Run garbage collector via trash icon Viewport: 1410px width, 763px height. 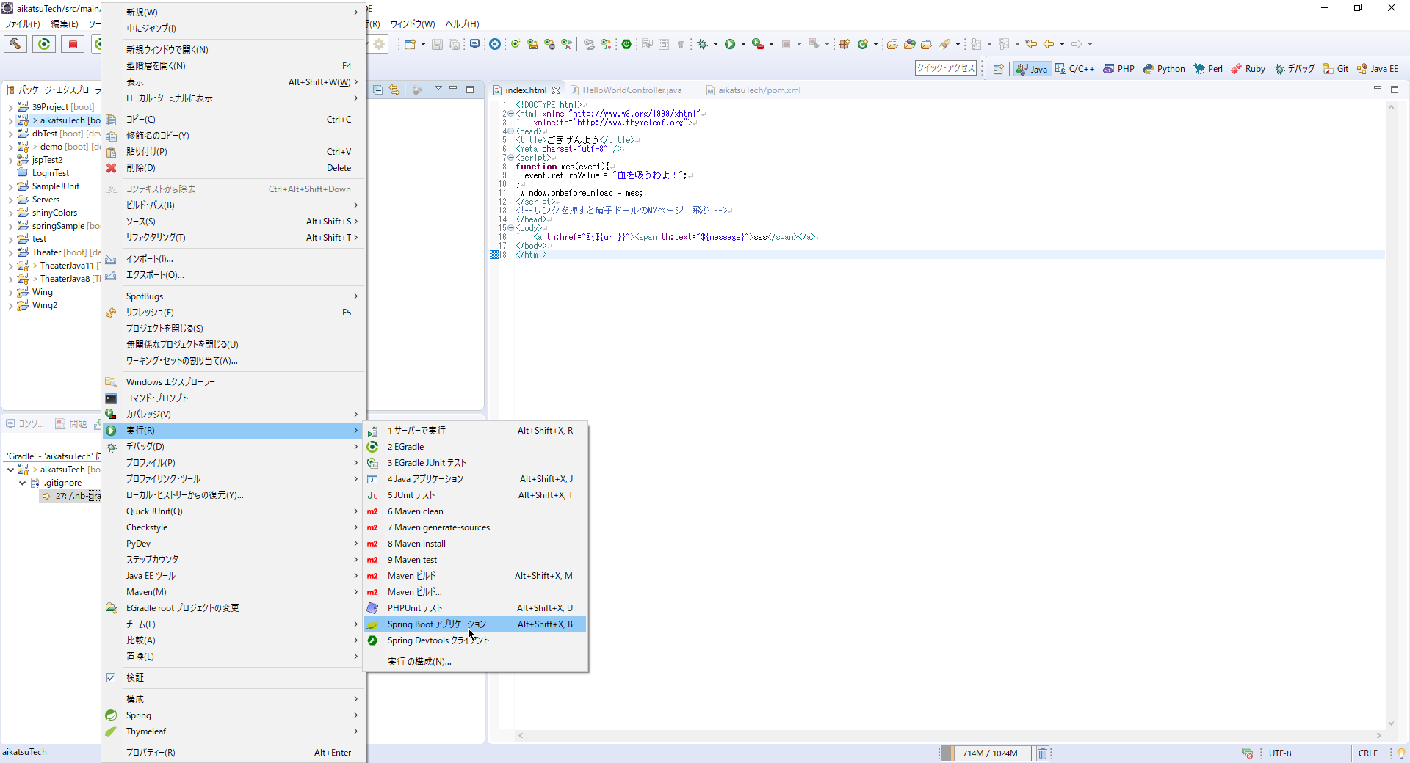[1042, 753]
